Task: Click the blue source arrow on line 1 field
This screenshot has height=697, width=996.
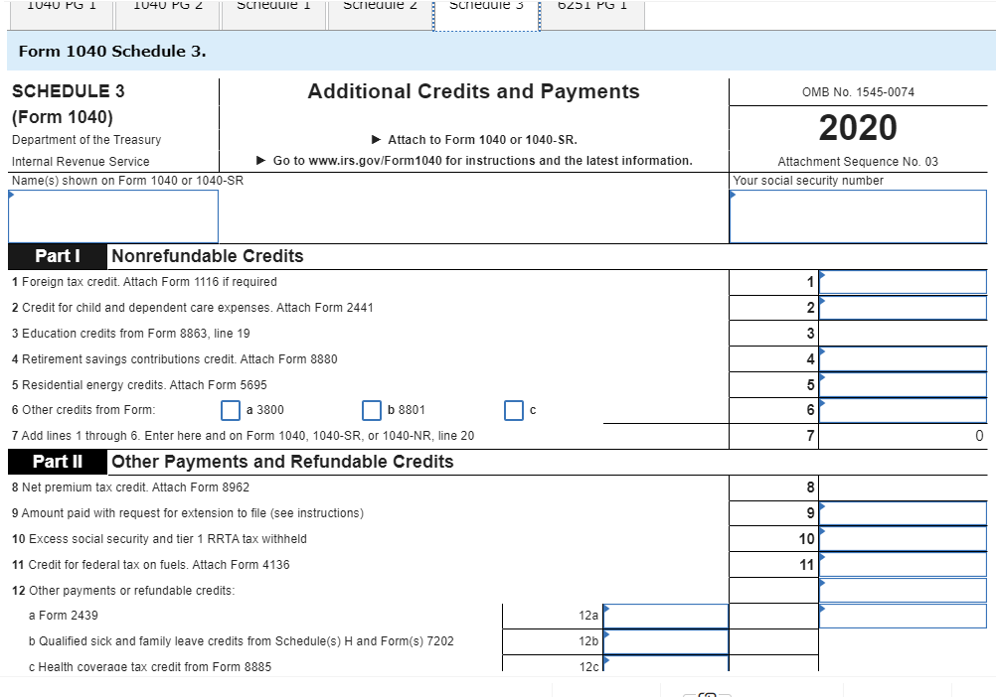Action: [x=822, y=275]
